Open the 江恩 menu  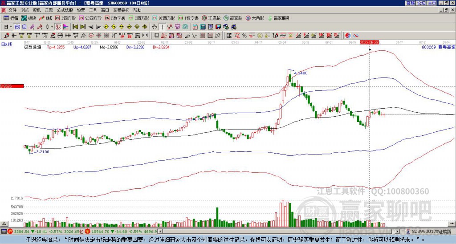point(49,10)
